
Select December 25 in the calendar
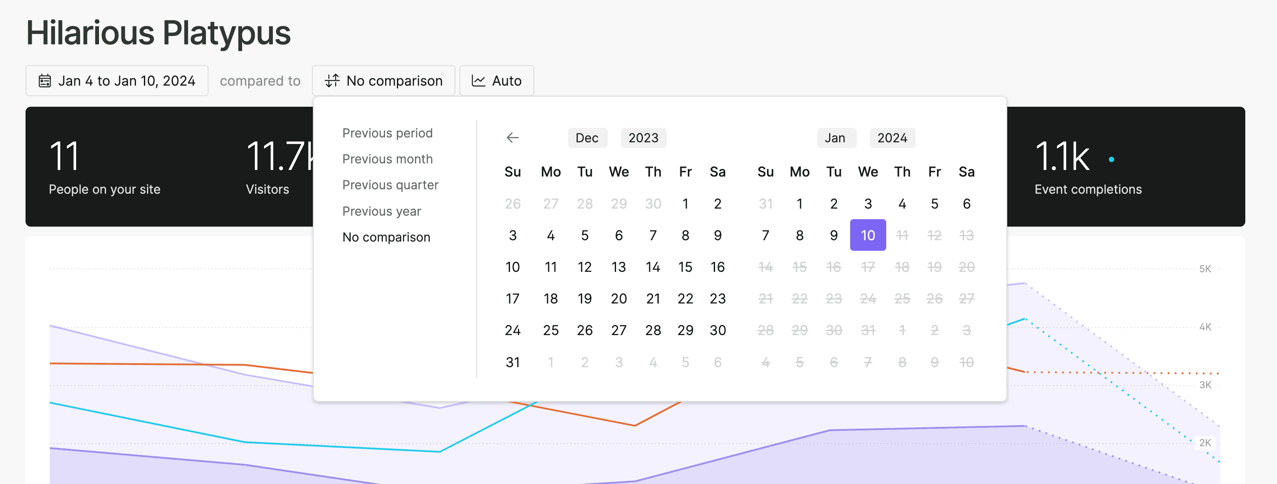click(x=550, y=330)
